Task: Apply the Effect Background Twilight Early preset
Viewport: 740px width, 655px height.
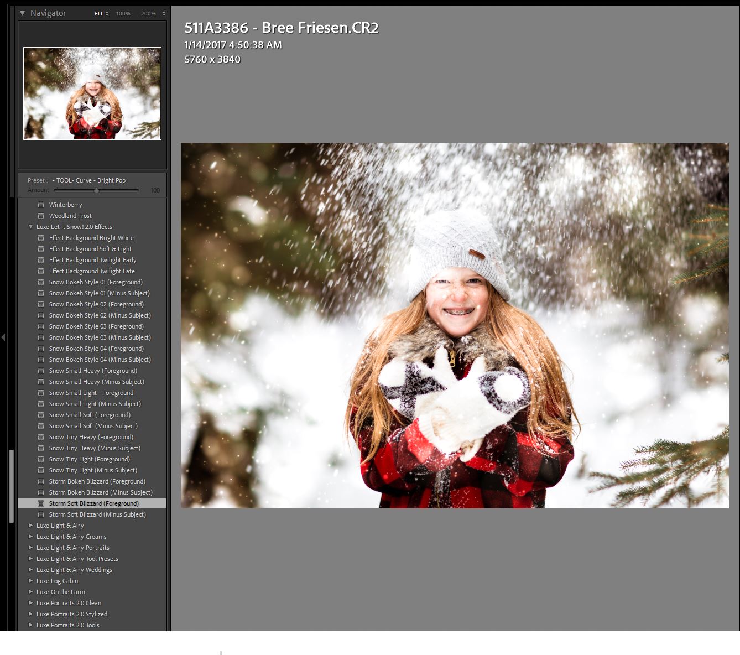Action: point(92,260)
